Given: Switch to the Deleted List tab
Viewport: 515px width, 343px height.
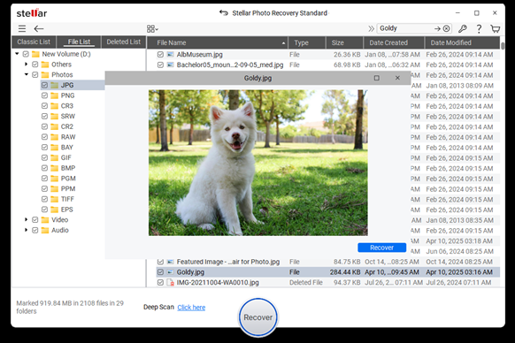Looking at the screenshot, I should [124, 42].
